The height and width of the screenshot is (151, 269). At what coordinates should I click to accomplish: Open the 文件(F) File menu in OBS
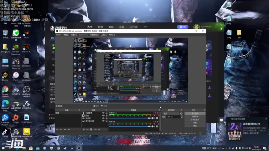click(59, 35)
